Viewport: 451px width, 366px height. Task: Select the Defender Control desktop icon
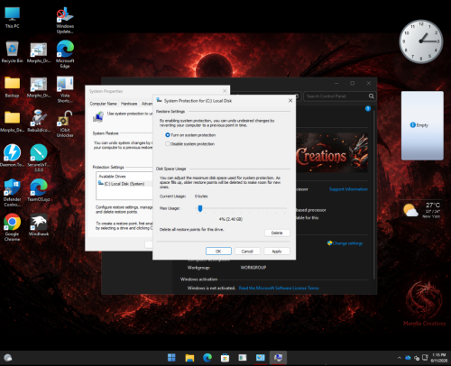pyautogui.click(x=12, y=193)
